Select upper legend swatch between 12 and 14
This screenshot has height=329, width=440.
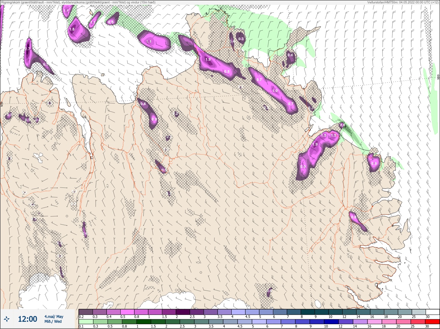[x=350, y=312]
